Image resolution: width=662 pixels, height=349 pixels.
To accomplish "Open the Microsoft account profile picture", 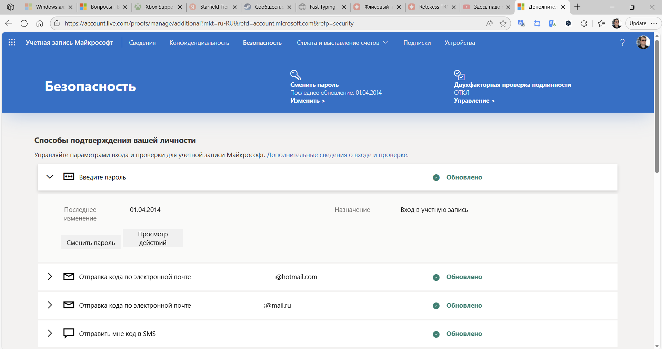I will point(643,42).
